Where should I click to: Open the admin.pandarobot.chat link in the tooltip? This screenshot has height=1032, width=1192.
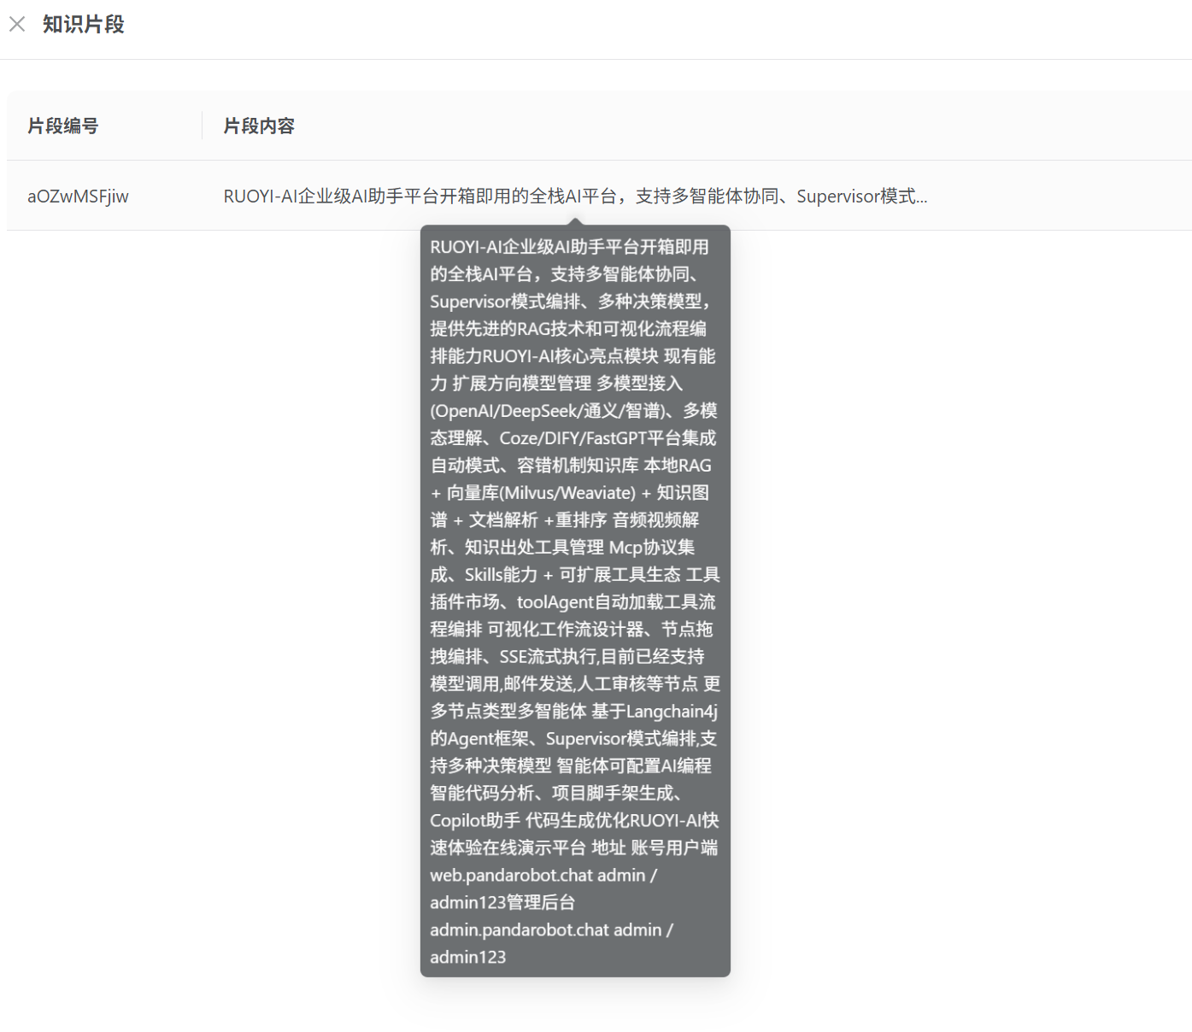tap(517, 929)
